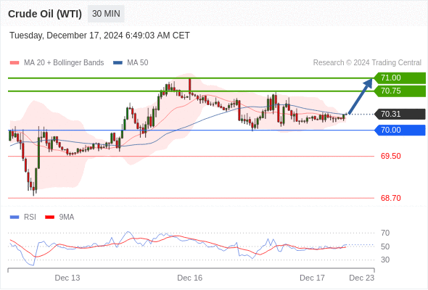
Task: Select the date and time stamp text
Action: tap(99, 36)
